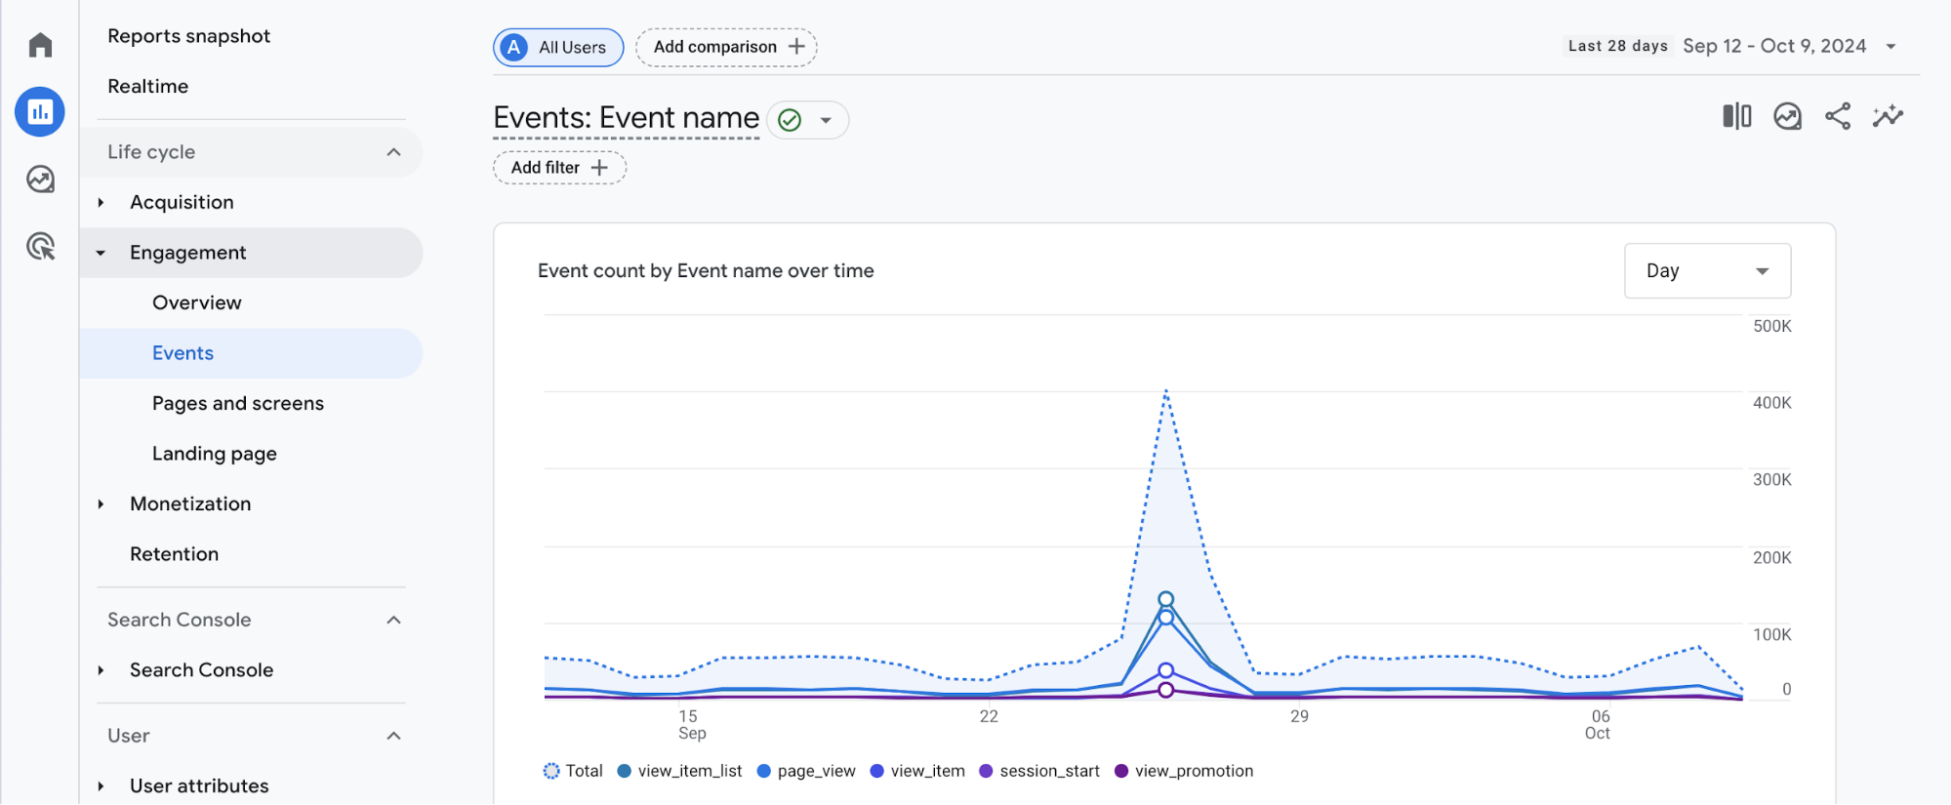Open User attributes menu item
Viewport: 1951px width, 805px height.
[x=199, y=785]
